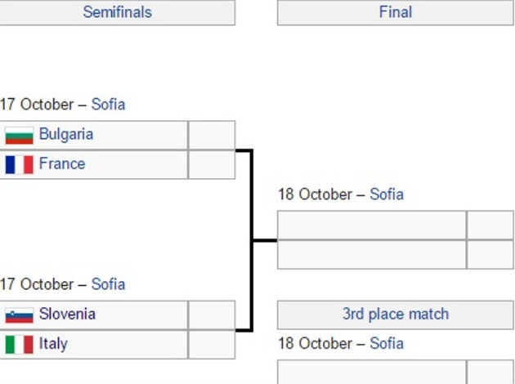Follow the Italy team link

click(x=53, y=343)
